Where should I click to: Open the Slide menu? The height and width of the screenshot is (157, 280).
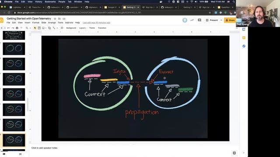tap(44, 23)
